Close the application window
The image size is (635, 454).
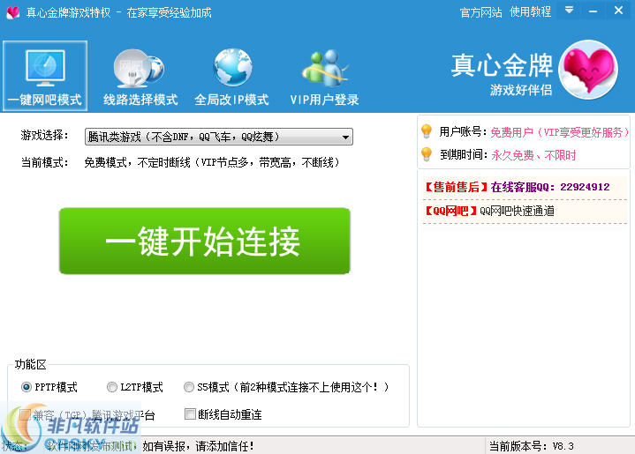click(x=618, y=11)
